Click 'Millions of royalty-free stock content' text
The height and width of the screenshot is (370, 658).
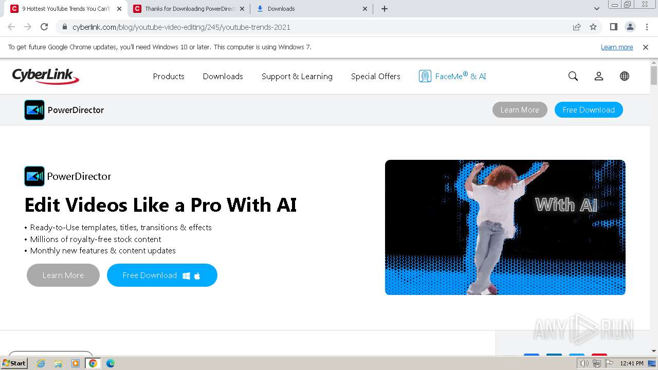96,239
